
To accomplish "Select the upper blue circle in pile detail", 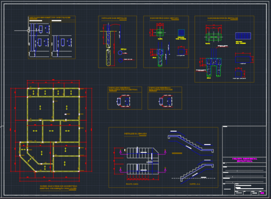I will (x=120, y=53).
